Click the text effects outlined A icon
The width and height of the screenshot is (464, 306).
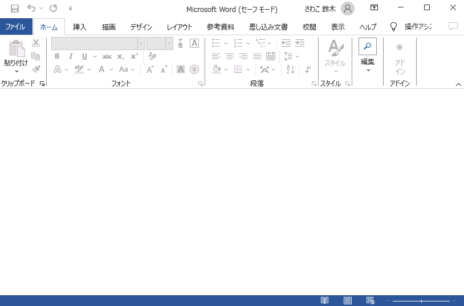coord(58,69)
